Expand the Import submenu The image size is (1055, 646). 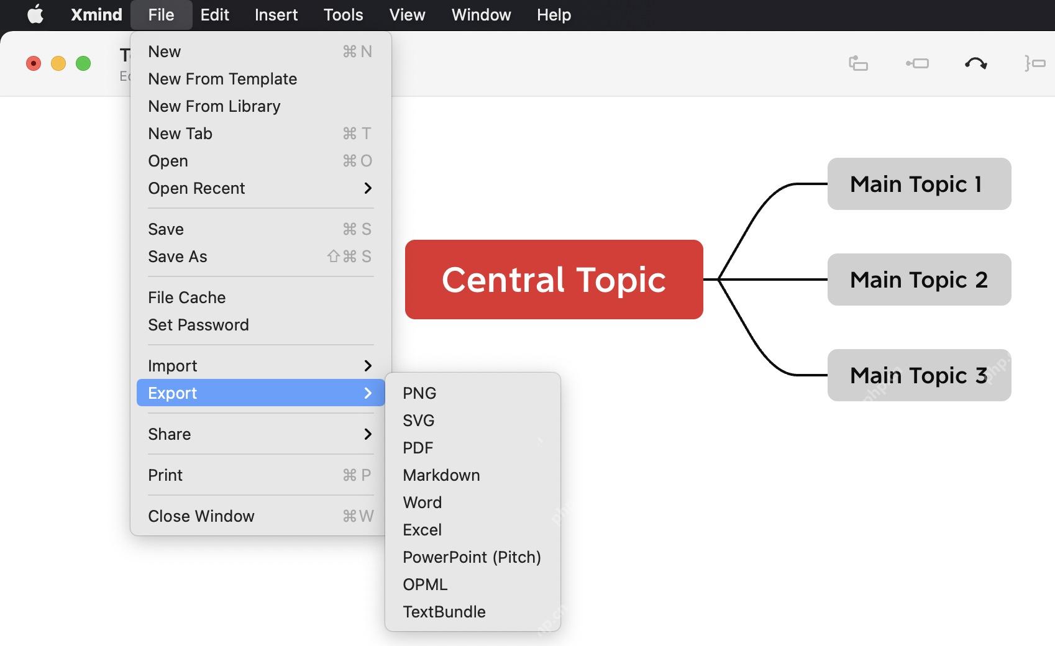pos(261,366)
